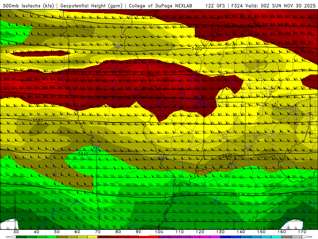Click the 5340 height contour label
The height and width of the screenshot is (239, 318).
coord(242,26)
